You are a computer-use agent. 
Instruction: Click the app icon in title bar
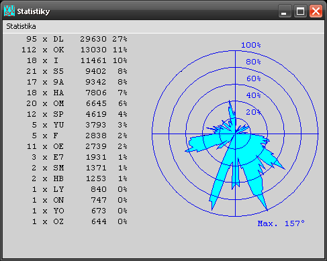[x=9, y=11]
